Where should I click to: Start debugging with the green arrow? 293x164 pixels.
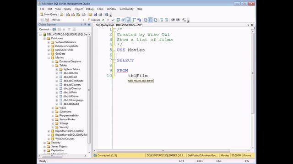point(103,20)
